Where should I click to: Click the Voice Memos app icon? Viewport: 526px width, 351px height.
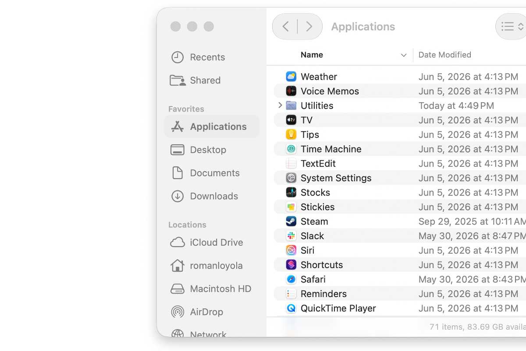[x=291, y=91]
